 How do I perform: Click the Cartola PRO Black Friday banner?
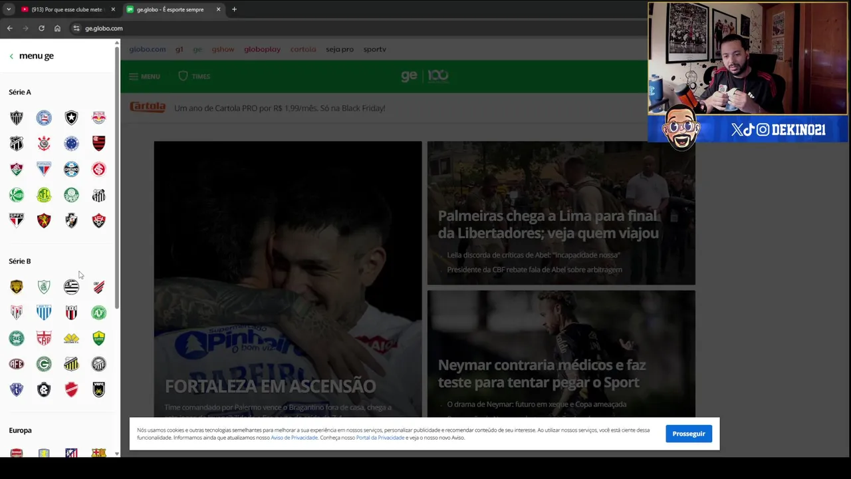(x=257, y=108)
